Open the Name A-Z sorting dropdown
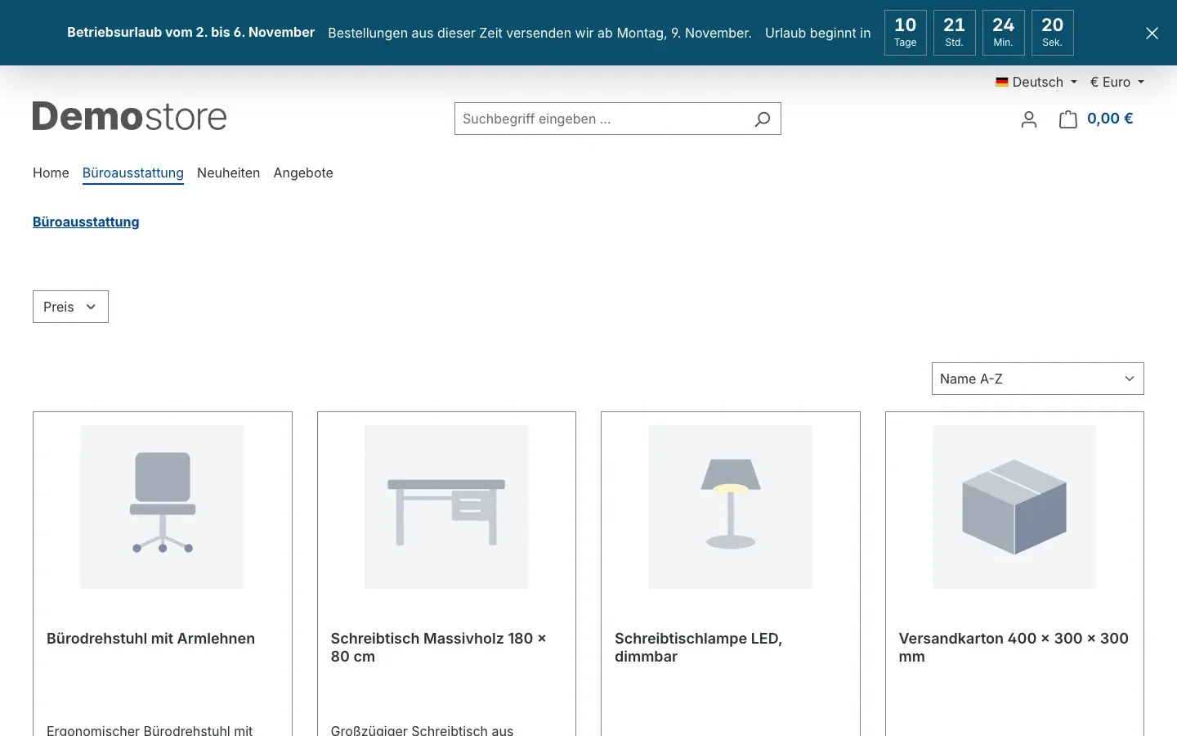 point(1038,379)
